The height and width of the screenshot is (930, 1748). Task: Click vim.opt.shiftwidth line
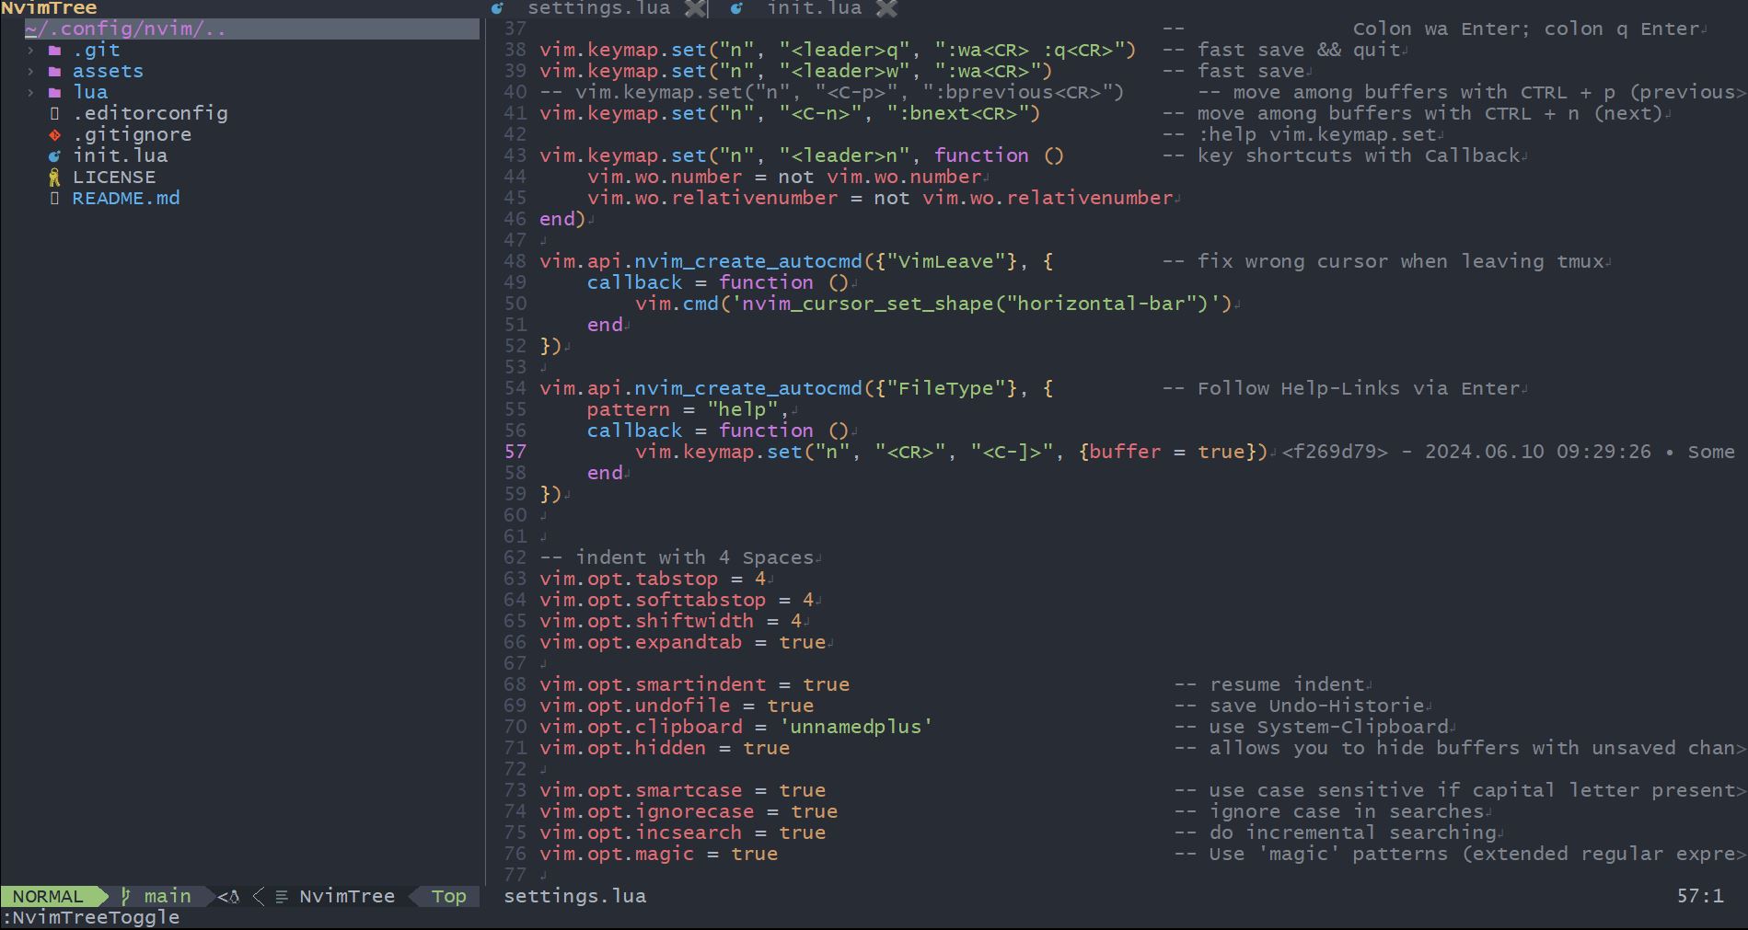pos(671,621)
